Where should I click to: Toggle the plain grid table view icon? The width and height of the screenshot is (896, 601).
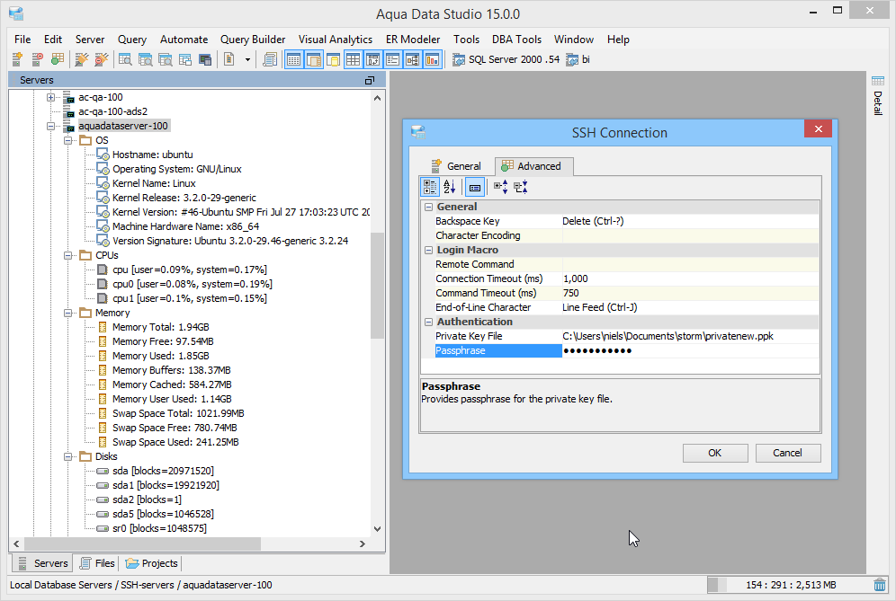(x=354, y=59)
